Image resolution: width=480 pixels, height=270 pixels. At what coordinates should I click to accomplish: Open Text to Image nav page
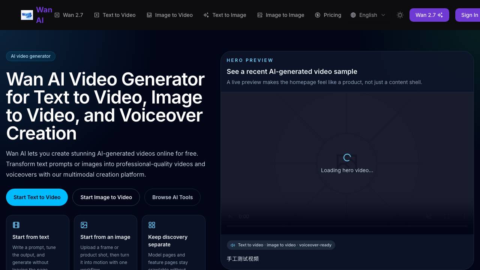225,15
